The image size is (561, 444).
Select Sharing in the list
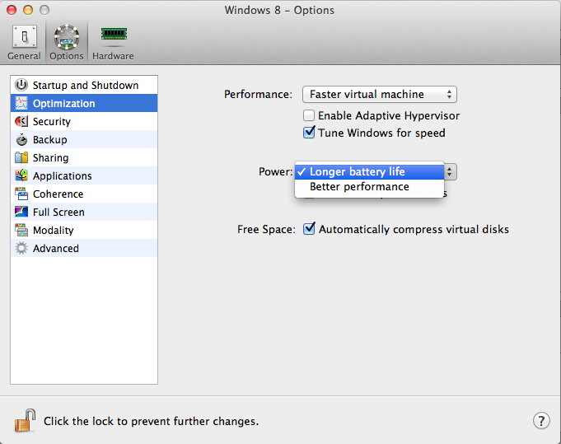tap(84, 158)
